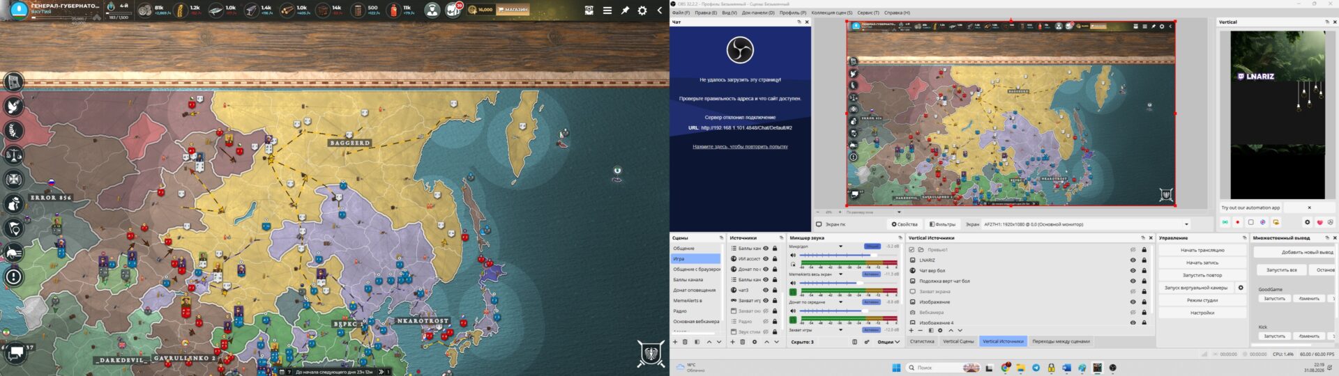Viewport: 1339px width, 376px height.
Task: Click the pin icon in game top bar
Action: tap(625, 10)
